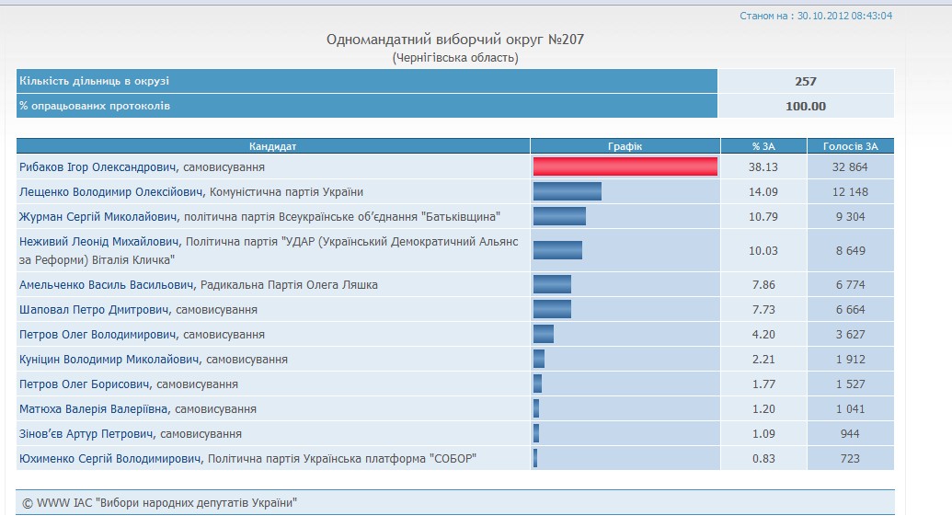Viewport: 952px width, 527px height.
Task: Open Петров Олег Борисович candidate link
Action: pos(85,384)
